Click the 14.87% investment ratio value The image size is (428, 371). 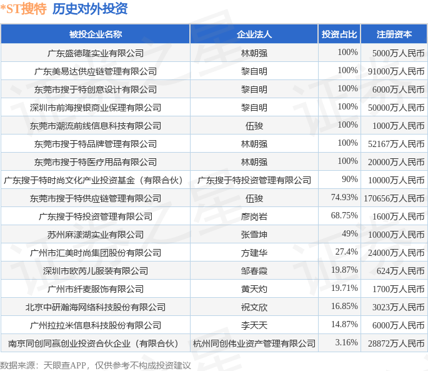pos(344,324)
